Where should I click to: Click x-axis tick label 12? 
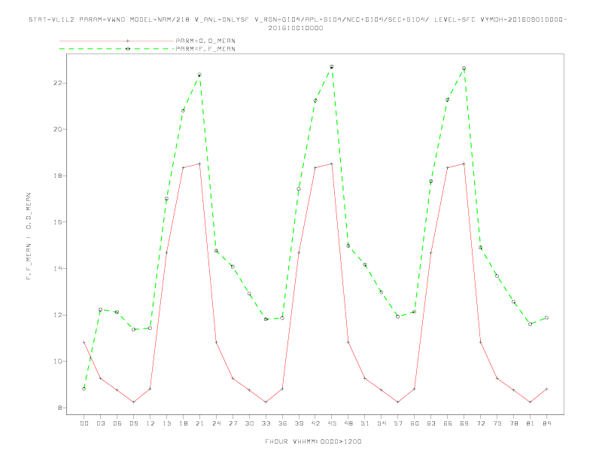pos(151,423)
